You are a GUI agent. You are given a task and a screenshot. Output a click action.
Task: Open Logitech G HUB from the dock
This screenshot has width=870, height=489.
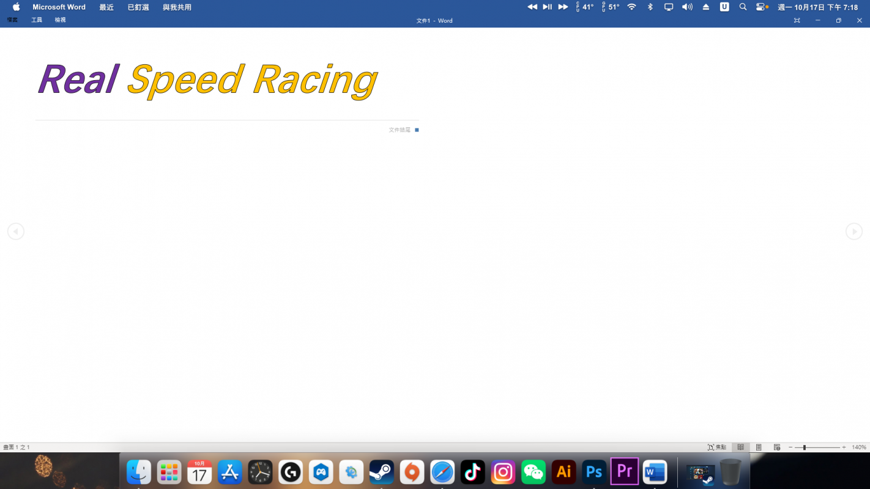[291, 472]
